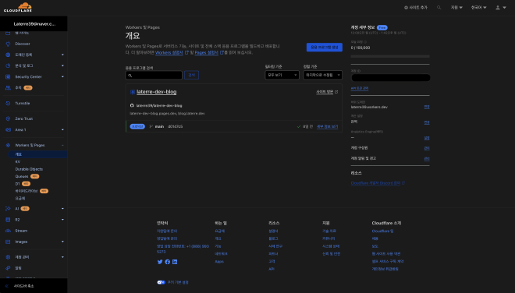Click the API link in footer
This screenshot has width=515, height=293.
point(272,269)
